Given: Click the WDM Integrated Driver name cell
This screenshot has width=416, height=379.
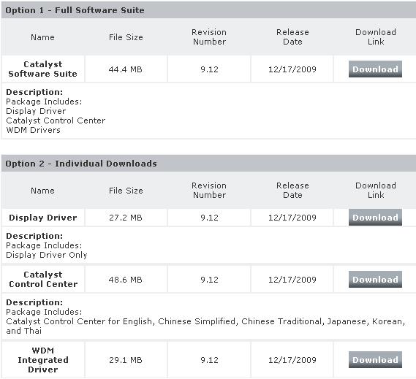Looking at the screenshot, I should click(42, 360).
